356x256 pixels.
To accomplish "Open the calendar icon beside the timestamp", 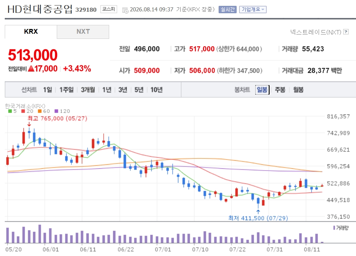I will click(125, 10).
